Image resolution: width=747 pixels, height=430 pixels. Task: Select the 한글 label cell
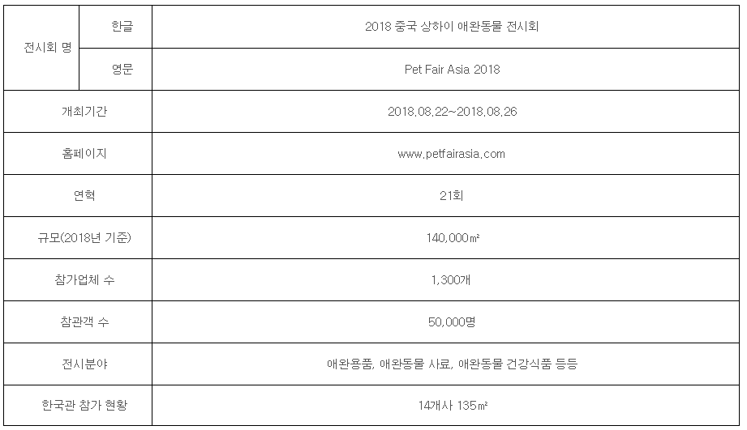116,27
